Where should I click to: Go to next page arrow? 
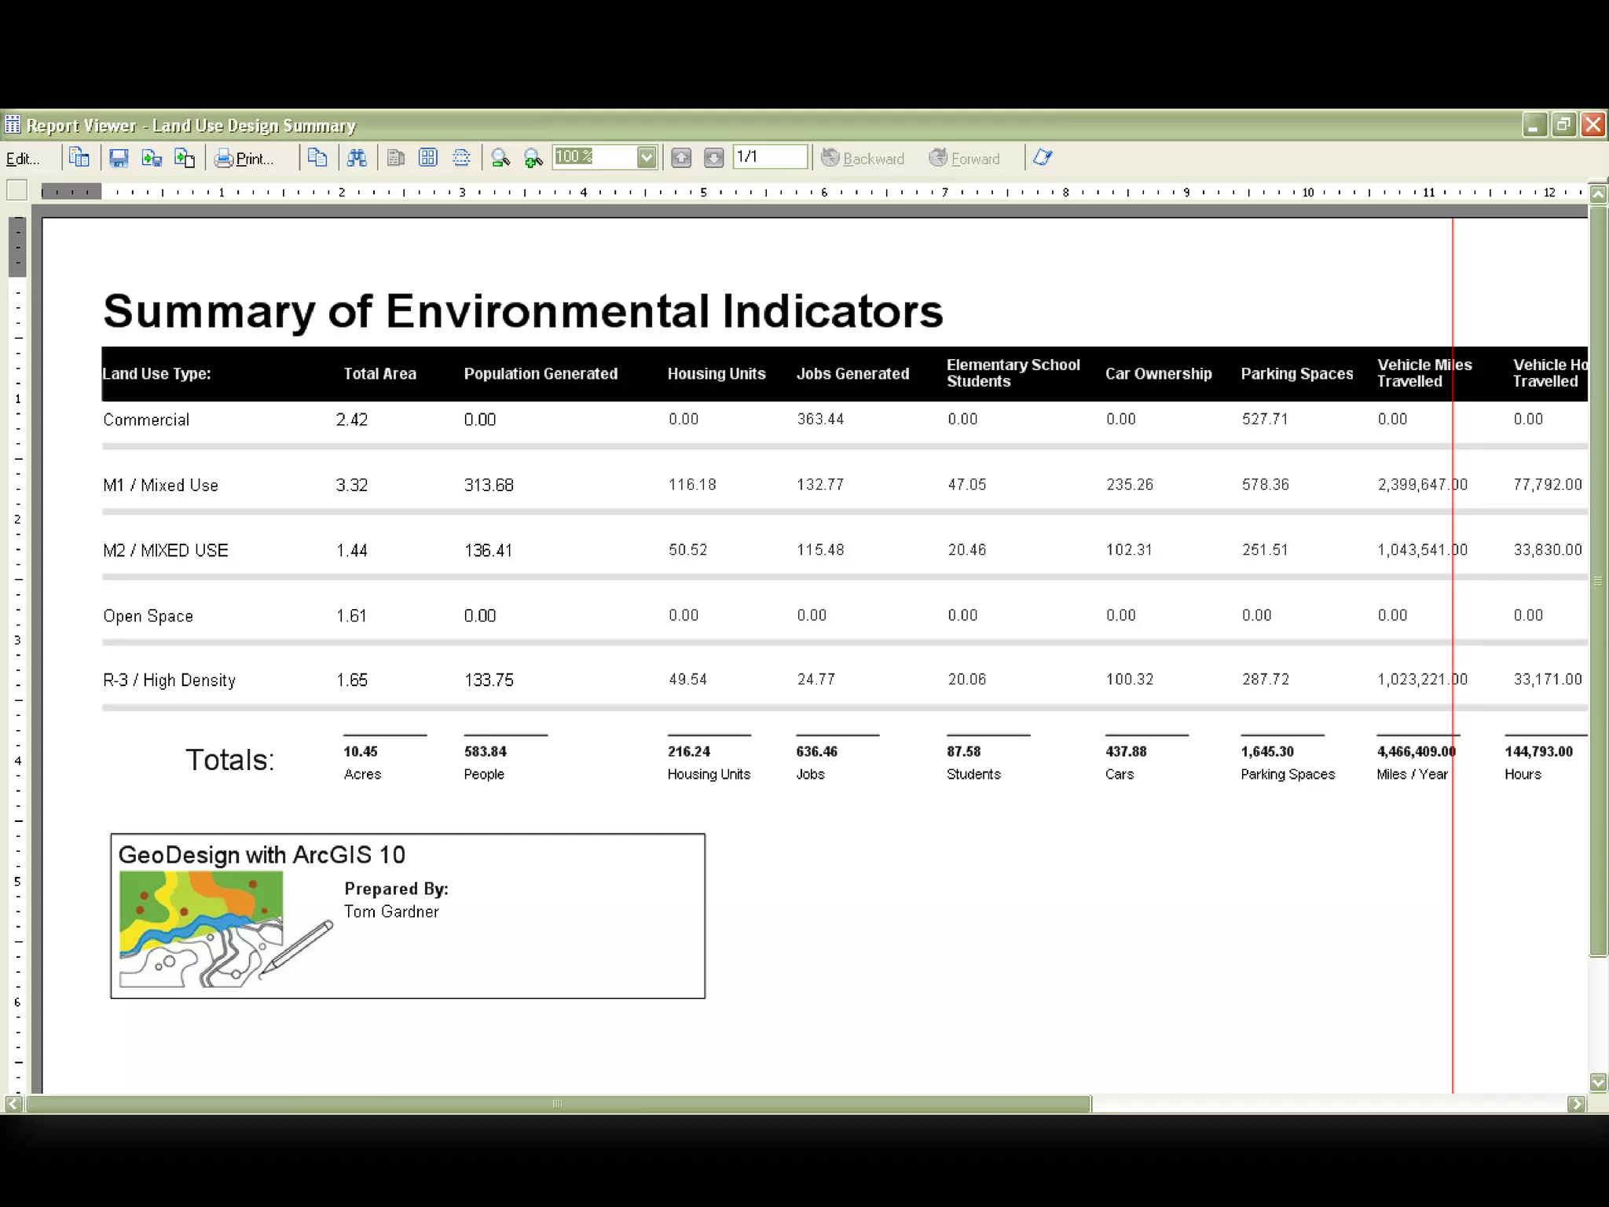713,159
